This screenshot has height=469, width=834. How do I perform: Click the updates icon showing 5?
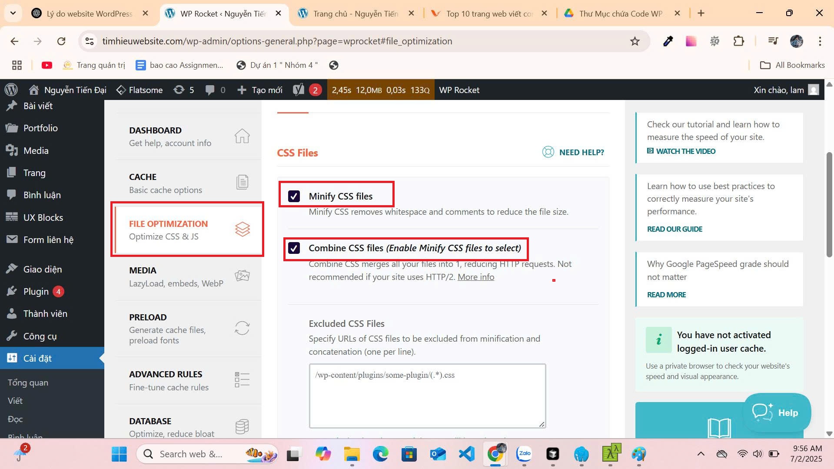(183, 90)
